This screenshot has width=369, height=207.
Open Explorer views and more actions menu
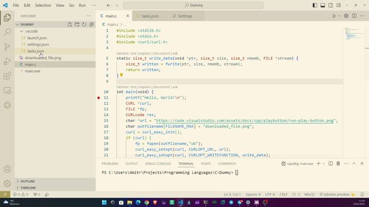point(89,16)
